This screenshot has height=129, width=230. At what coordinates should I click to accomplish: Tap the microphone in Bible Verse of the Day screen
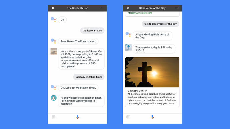[x=152, y=117]
